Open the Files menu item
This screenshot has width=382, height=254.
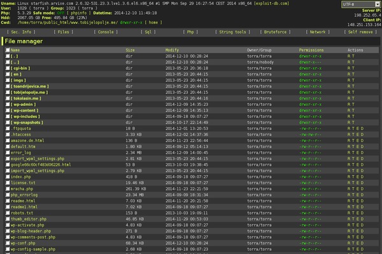[x=63, y=32]
